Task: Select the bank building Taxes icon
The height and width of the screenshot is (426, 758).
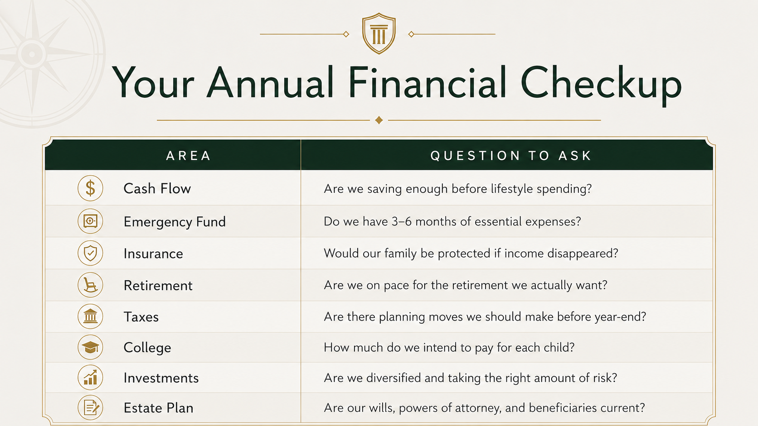Action: click(x=90, y=316)
